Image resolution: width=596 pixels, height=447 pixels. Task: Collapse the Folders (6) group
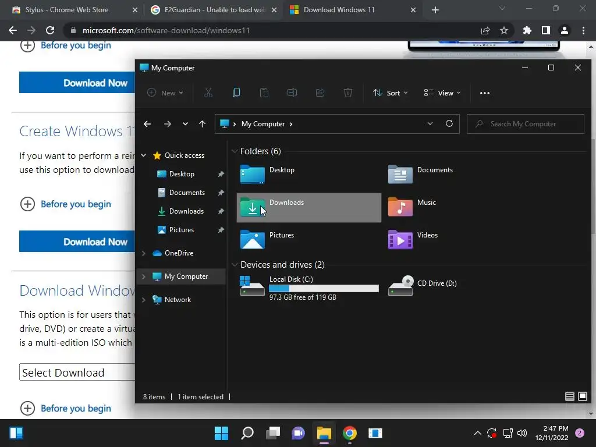(x=235, y=151)
